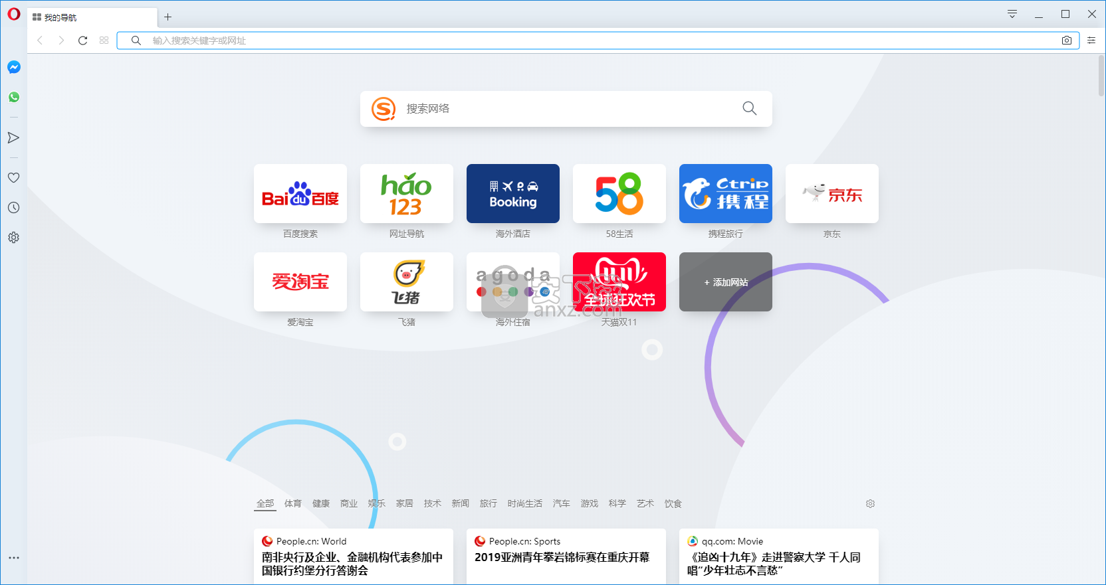Open settings gear in sidebar
The height and width of the screenshot is (585, 1106).
(13, 237)
